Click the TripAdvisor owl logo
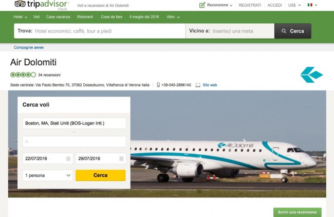The width and height of the screenshot is (334, 217). (20, 4)
